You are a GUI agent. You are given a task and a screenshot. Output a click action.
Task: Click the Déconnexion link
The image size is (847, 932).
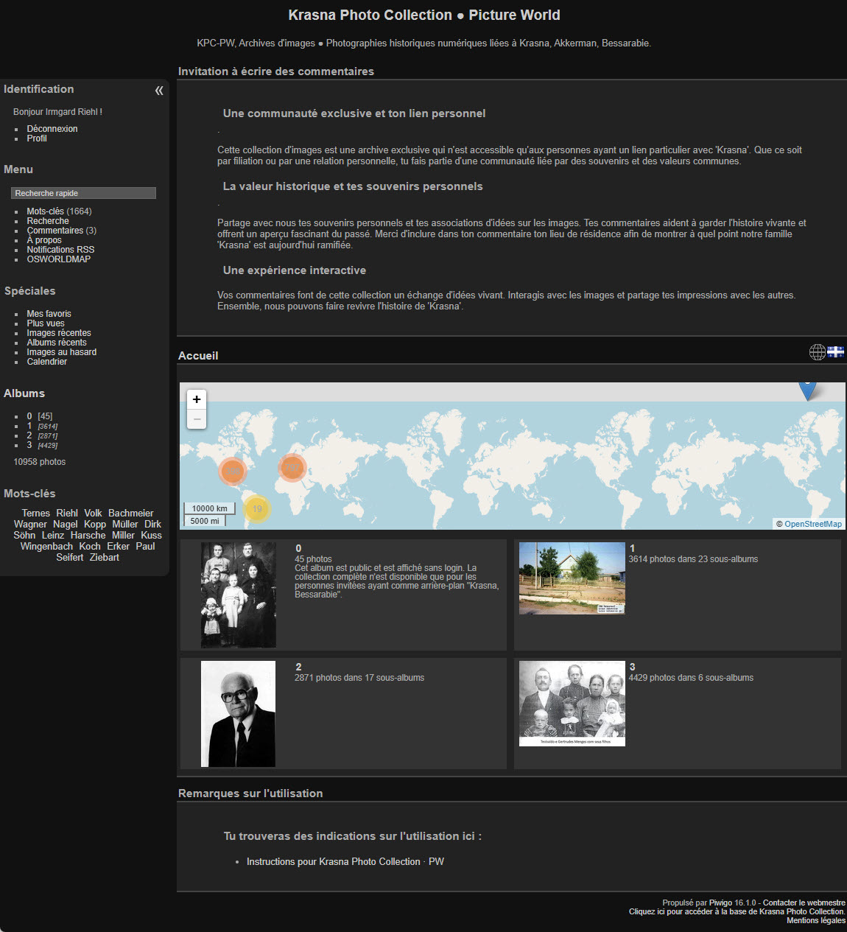pyautogui.click(x=52, y=129)
